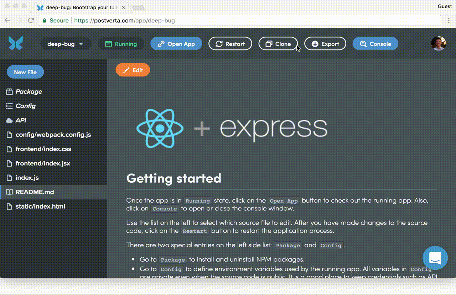
Task: Click the Package box icon
Action: 9,92
